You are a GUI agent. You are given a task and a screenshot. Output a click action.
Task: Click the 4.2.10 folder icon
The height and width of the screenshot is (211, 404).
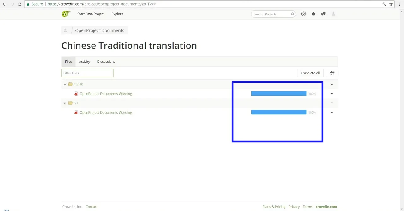70,84
